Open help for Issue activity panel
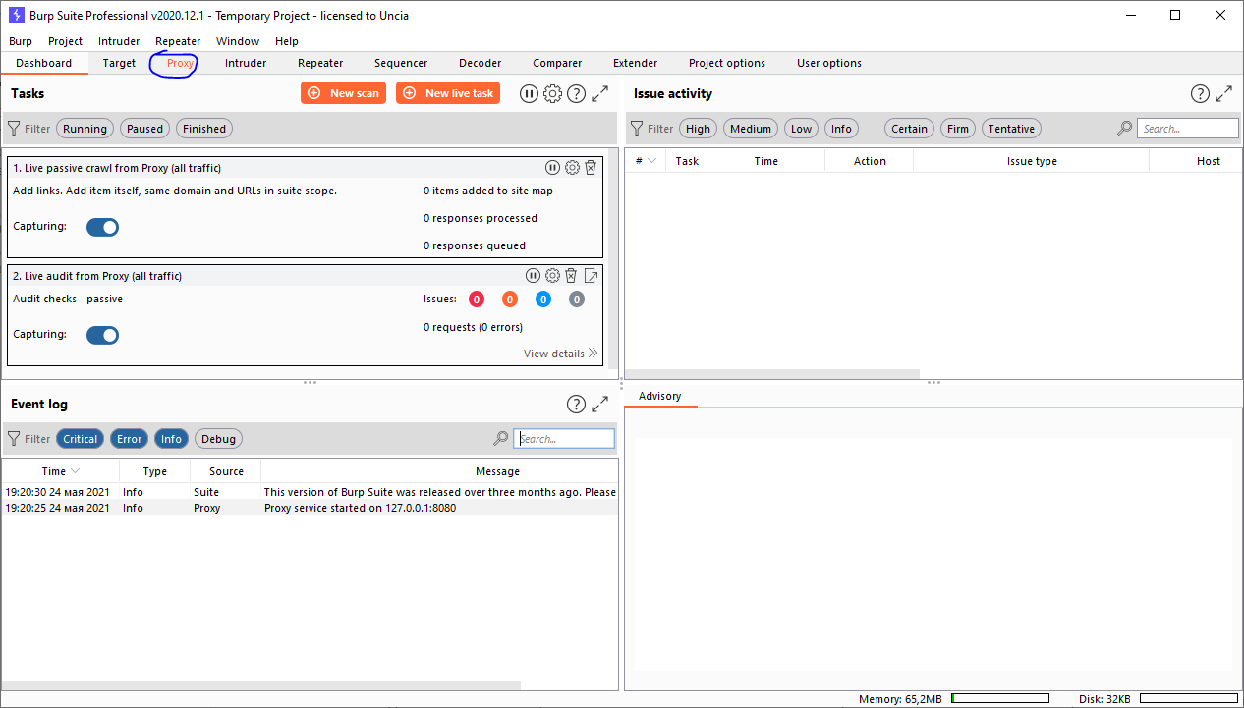 tap(1200, 93)
